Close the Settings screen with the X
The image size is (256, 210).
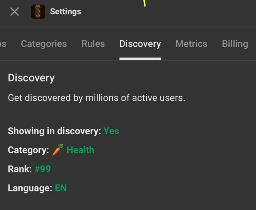(x=15, y=12)
